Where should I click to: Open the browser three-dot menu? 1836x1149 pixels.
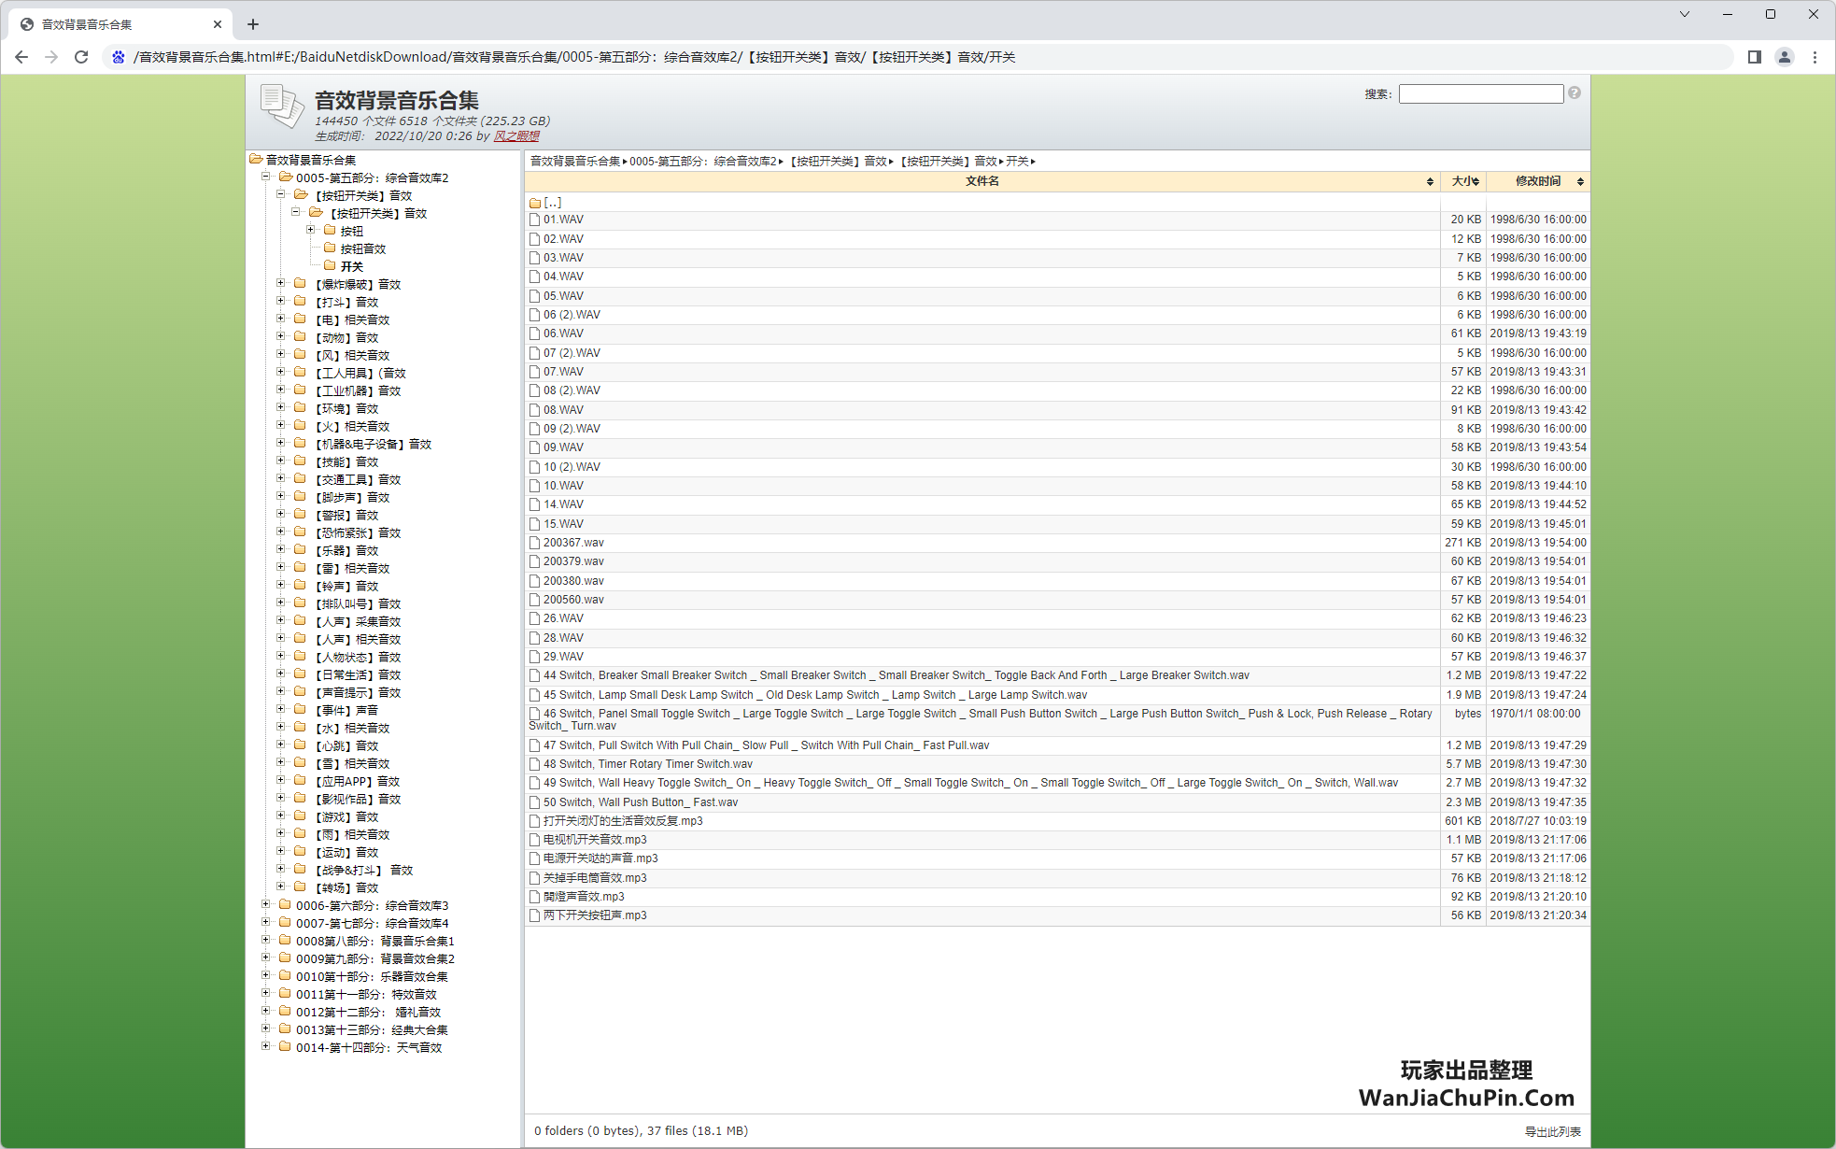[x=1815, y=57]
